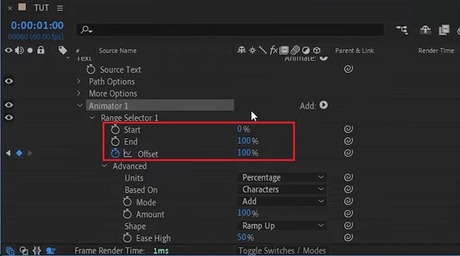
Task: Click the audio speaker column header
Action: 20,51
